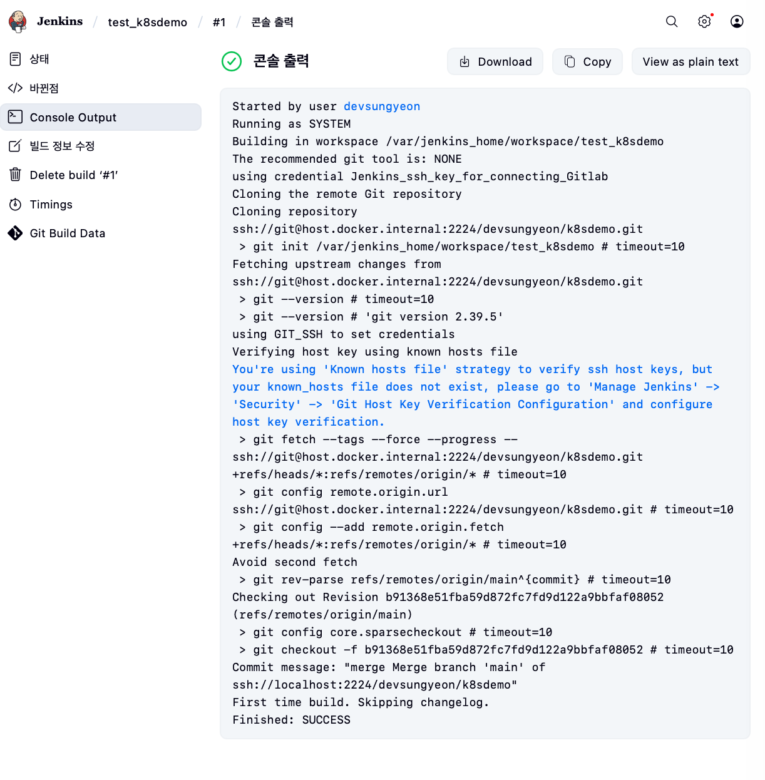This screenshot has height=780, width=765.
Task: Navigate to test_k8sdemo breadcrumb
Action: (x=147, y=23)
